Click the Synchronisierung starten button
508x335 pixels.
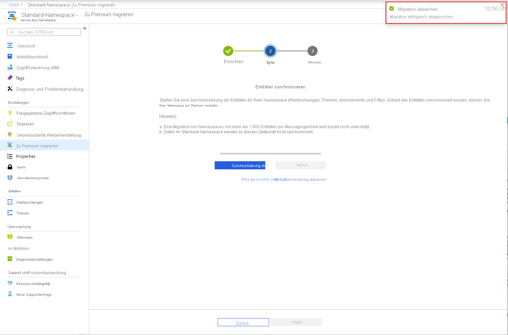pos(240,165)
